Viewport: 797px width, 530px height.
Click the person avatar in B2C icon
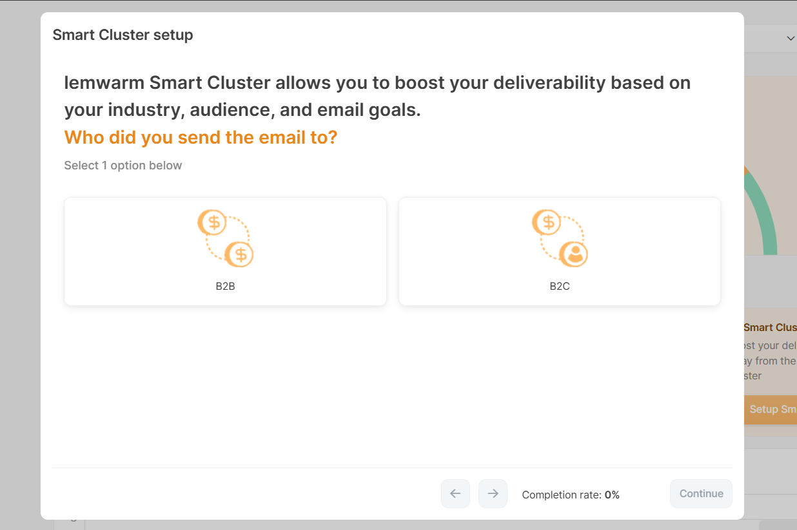(573, 254)
